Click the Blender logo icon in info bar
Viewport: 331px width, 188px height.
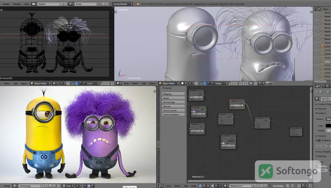pyautogui.click(x=138, y=4)
